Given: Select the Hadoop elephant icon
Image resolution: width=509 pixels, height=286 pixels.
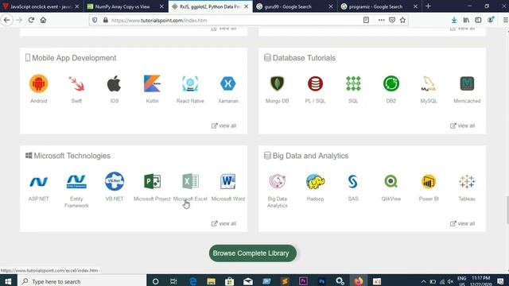Looking at the screenshot, I should click(x=315, y=182).
